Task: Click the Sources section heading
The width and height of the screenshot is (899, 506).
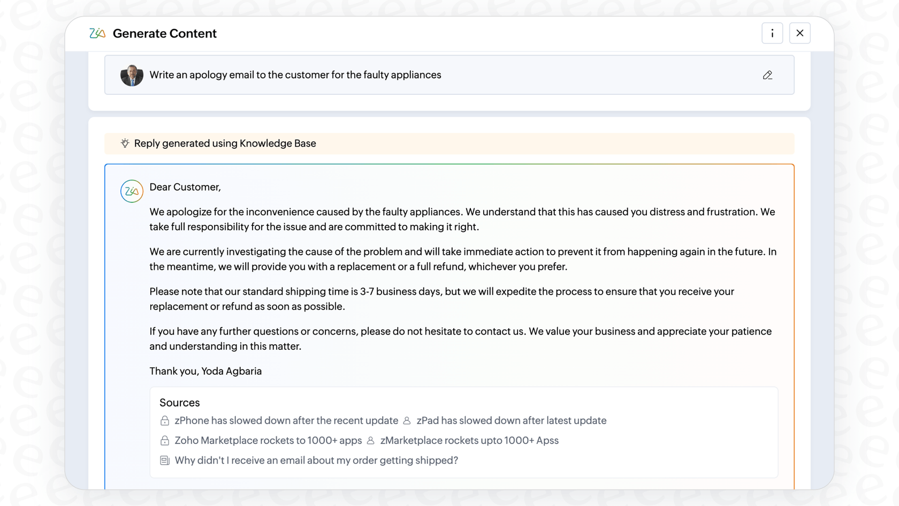Action: click(179, 402)
